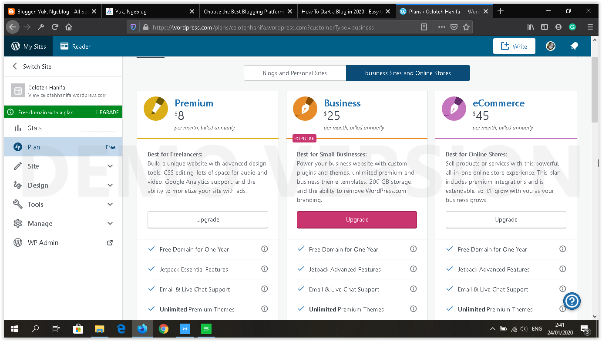The height and width of the screenshot is (341, 602).
Task: Go to the browser home page
Action: (x=69, y=27)
